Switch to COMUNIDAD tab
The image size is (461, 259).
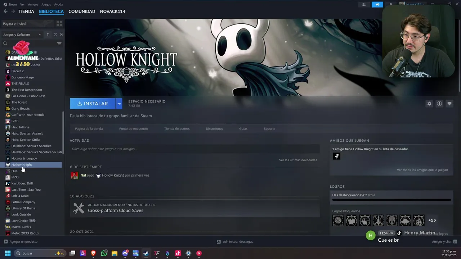82,12
